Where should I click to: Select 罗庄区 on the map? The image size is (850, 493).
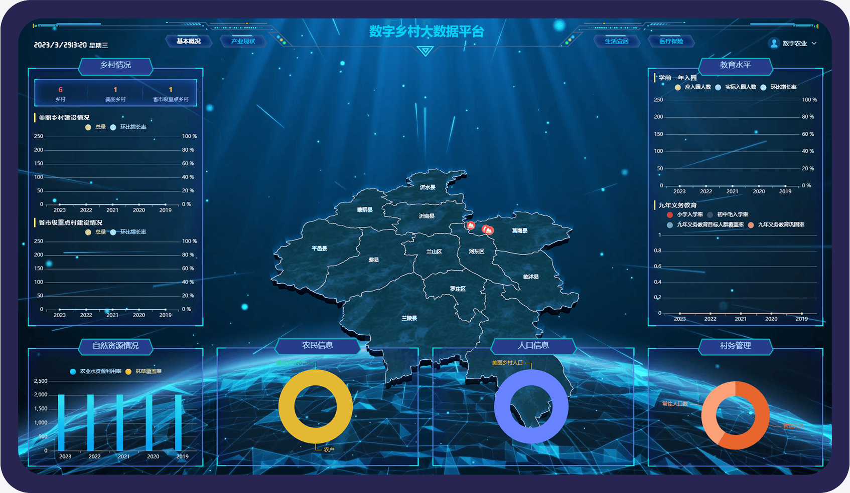[x=458, y=289]
